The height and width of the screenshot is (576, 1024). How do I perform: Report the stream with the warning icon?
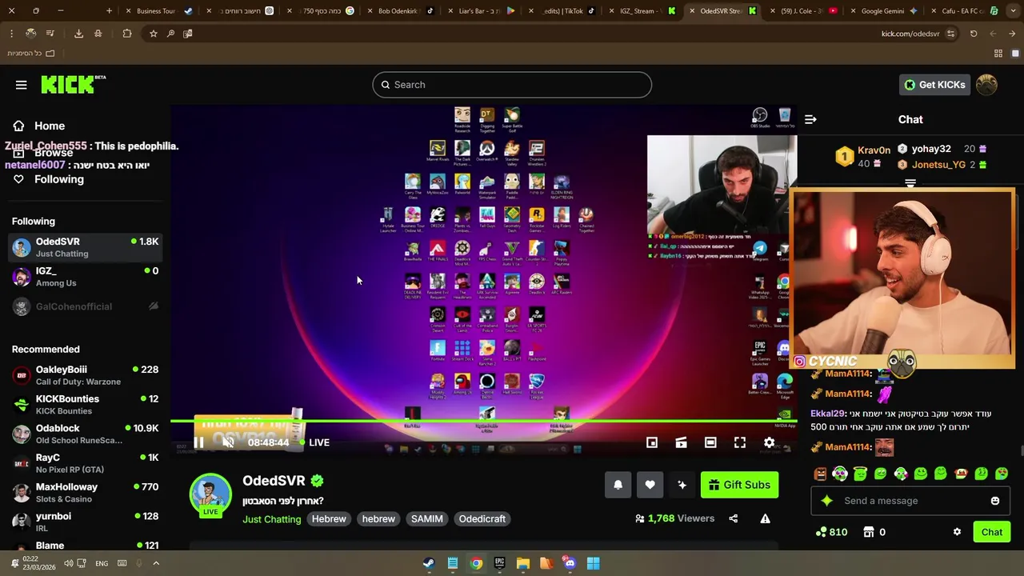tap(765, 518)
